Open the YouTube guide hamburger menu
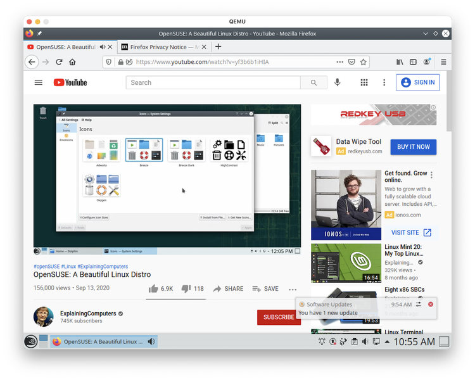This screenshot has height=380, width=475. pyautogui.click(x=39, y=82)
